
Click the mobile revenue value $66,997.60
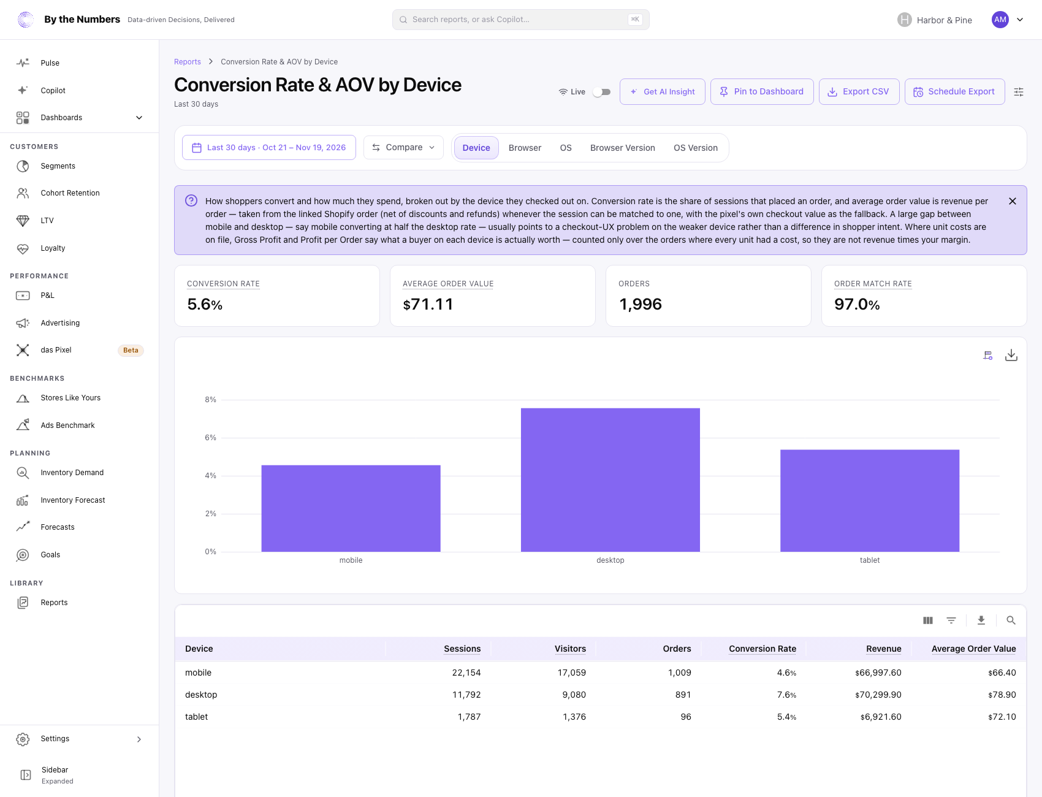click(x=878, y=673)
